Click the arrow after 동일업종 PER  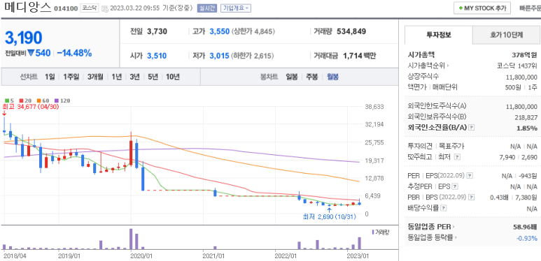tap(454, 227)
